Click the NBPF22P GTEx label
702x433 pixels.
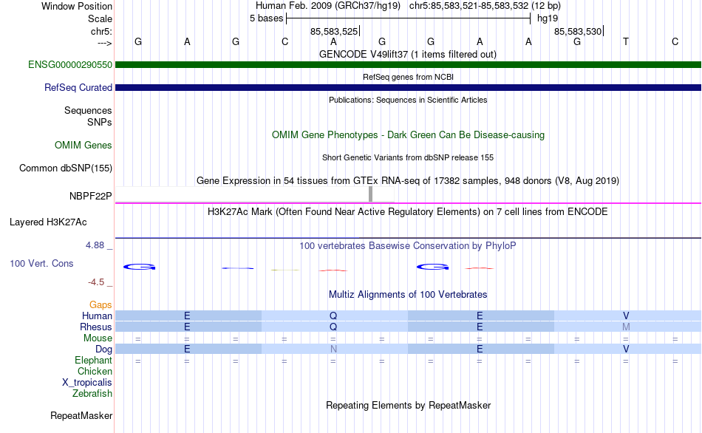(90, 196)
